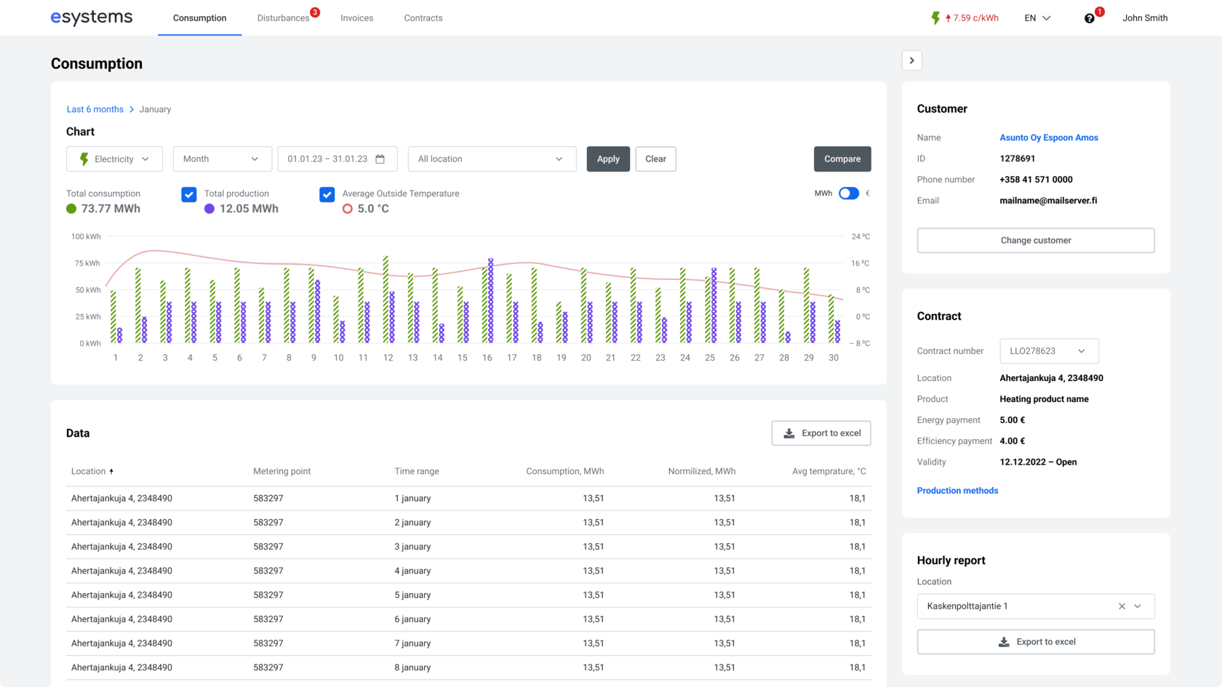Click the collapse sidebar arrow button
This screenshot has width=1222, height=687.
(911, 60)
